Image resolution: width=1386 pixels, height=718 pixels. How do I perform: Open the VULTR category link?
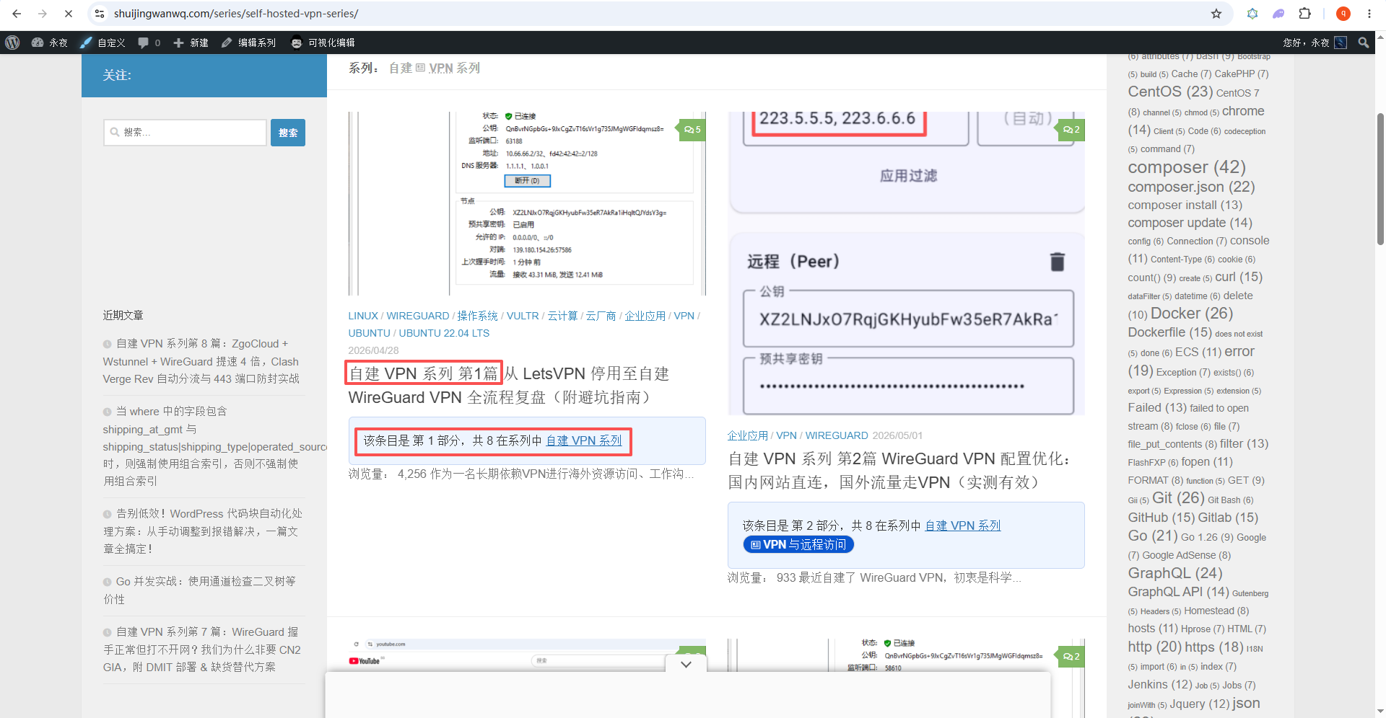(x=523, y=316)
